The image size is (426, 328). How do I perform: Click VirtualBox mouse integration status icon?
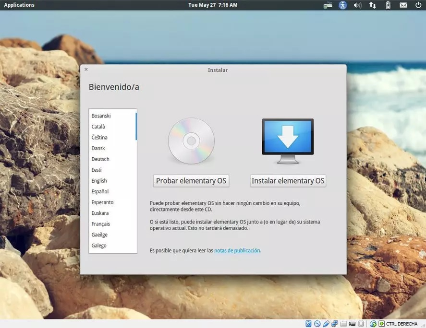[x=373, y=324]
